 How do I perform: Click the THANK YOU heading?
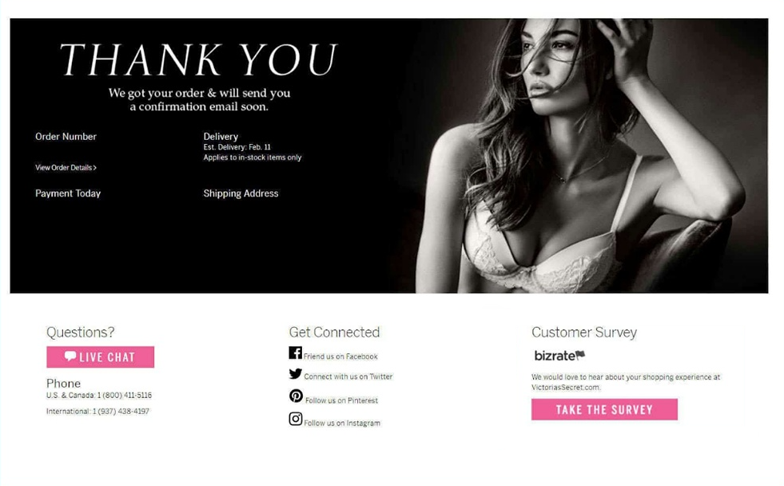[x=198, y=59]
